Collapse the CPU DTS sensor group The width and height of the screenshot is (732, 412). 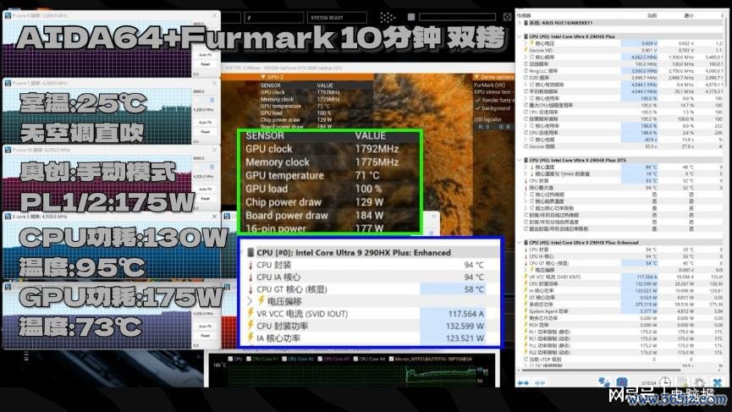(520, 160)
